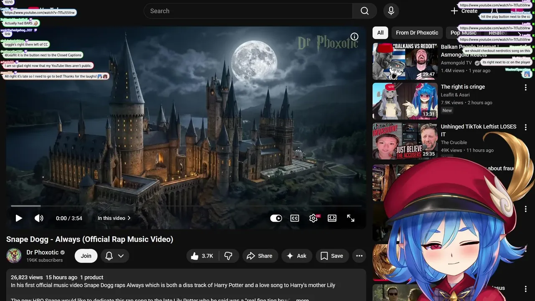Switch to theater mode
The width and height of the screenshot is (535, 301).
332,218
